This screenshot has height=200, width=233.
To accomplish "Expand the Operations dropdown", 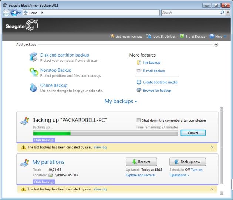I will tap(179, 175).
